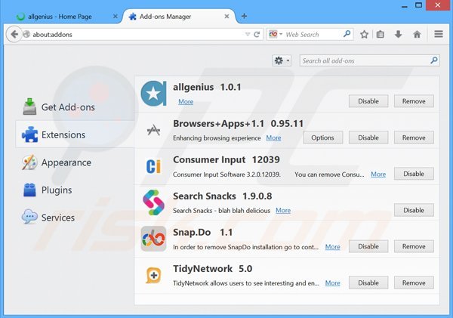The image size is (453, 318).
Task: Click the Services chat bubble icon
Action: 29,217
